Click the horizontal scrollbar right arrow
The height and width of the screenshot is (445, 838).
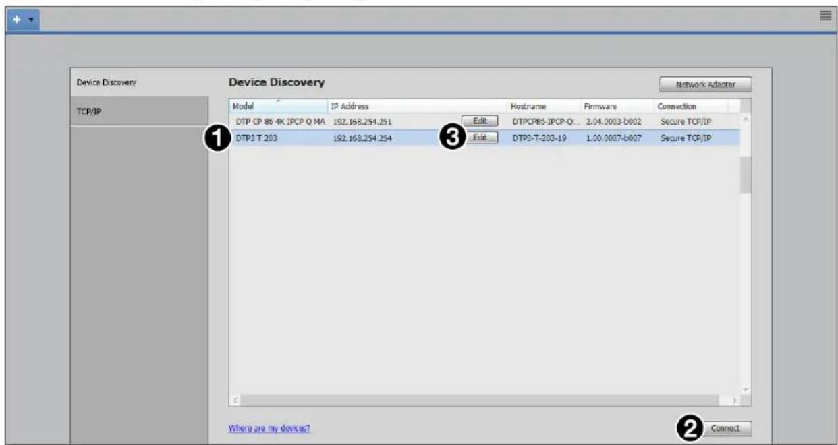pyautogui.click(x=735, y=400)
